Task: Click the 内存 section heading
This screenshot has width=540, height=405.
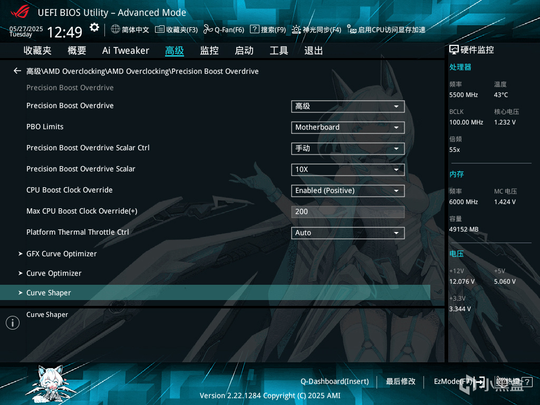Action: click(x=457, y=174)
